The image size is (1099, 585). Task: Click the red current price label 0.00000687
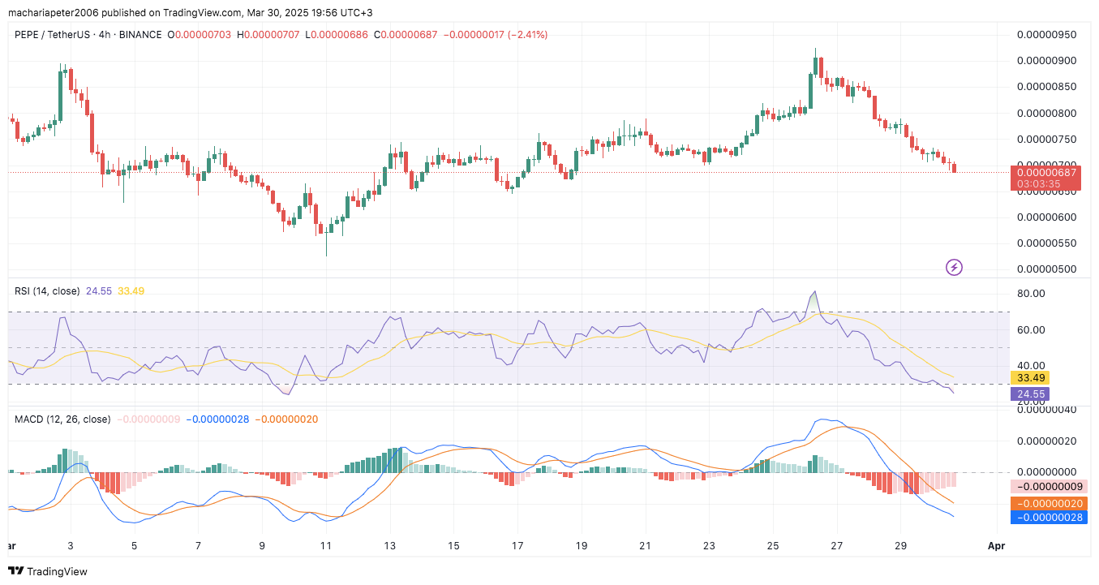tap(1047, 172)
